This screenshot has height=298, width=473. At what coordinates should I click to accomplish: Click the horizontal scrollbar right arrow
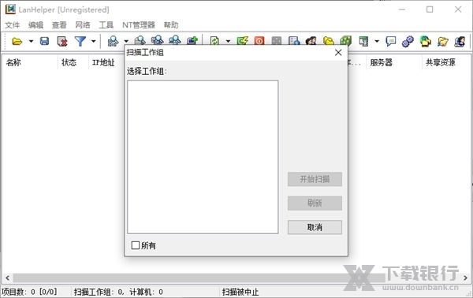point(465,278)
